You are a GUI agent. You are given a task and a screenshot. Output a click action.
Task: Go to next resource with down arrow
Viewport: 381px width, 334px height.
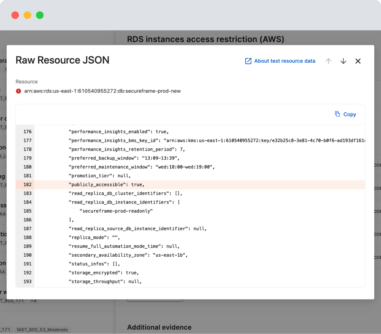[x=343, y=61]
